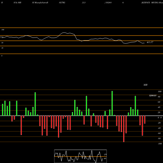Click the MR panel title label
Image resolution: width=163 pixels, height=163 pixels.
tap(145, 85)
